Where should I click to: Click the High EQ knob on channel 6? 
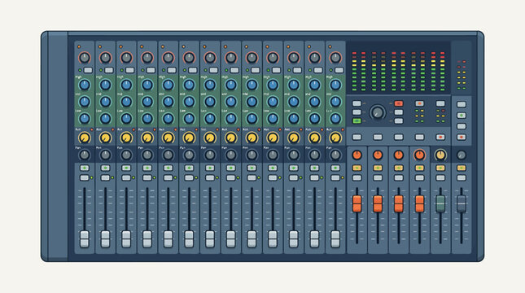tap(189, 85)
